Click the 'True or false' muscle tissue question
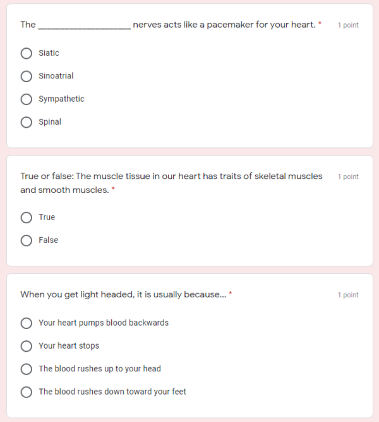This screenshot has width=379, height=422. tap(171, 177)
